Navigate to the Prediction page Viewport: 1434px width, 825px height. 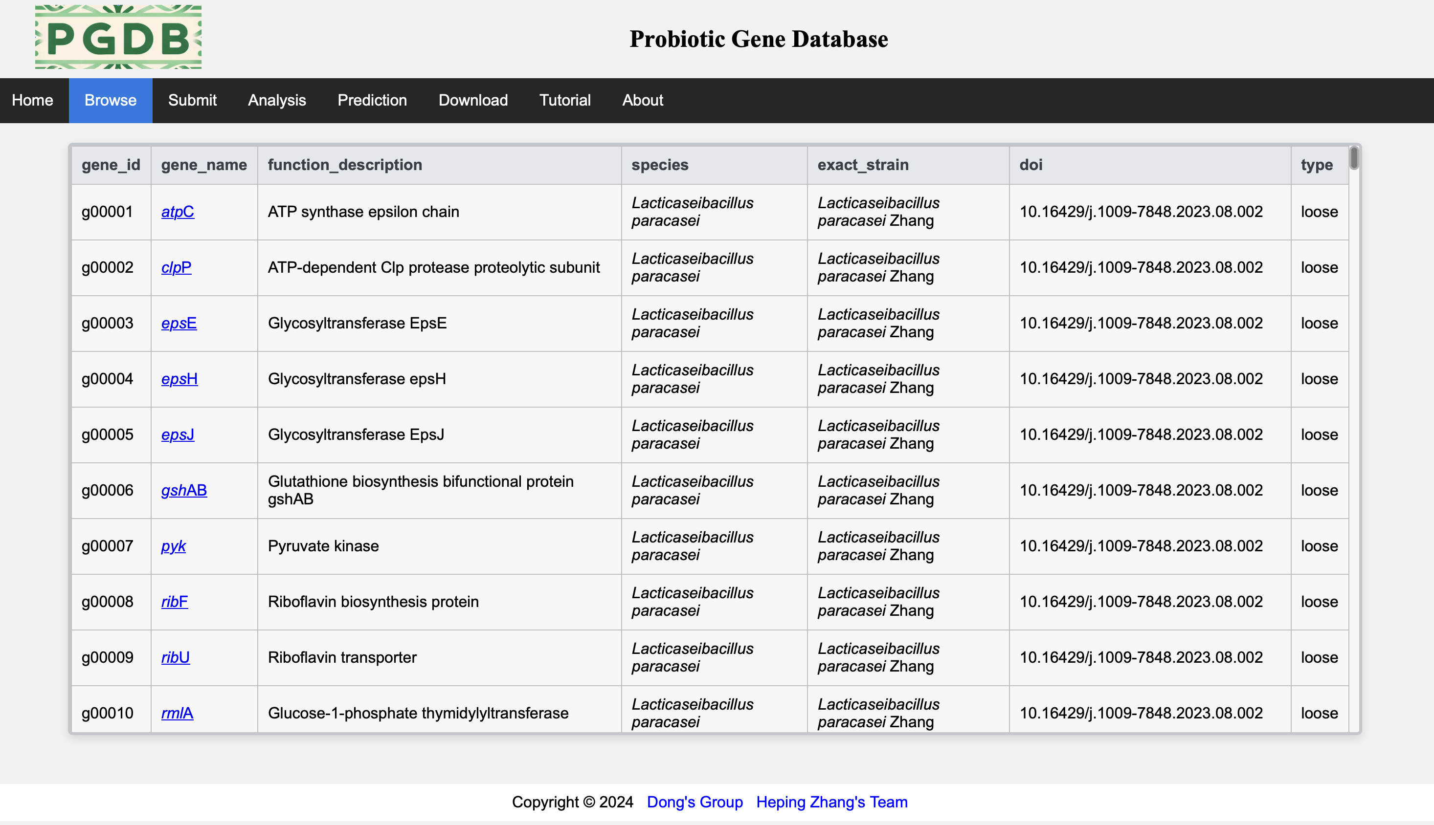pos(372,100)
